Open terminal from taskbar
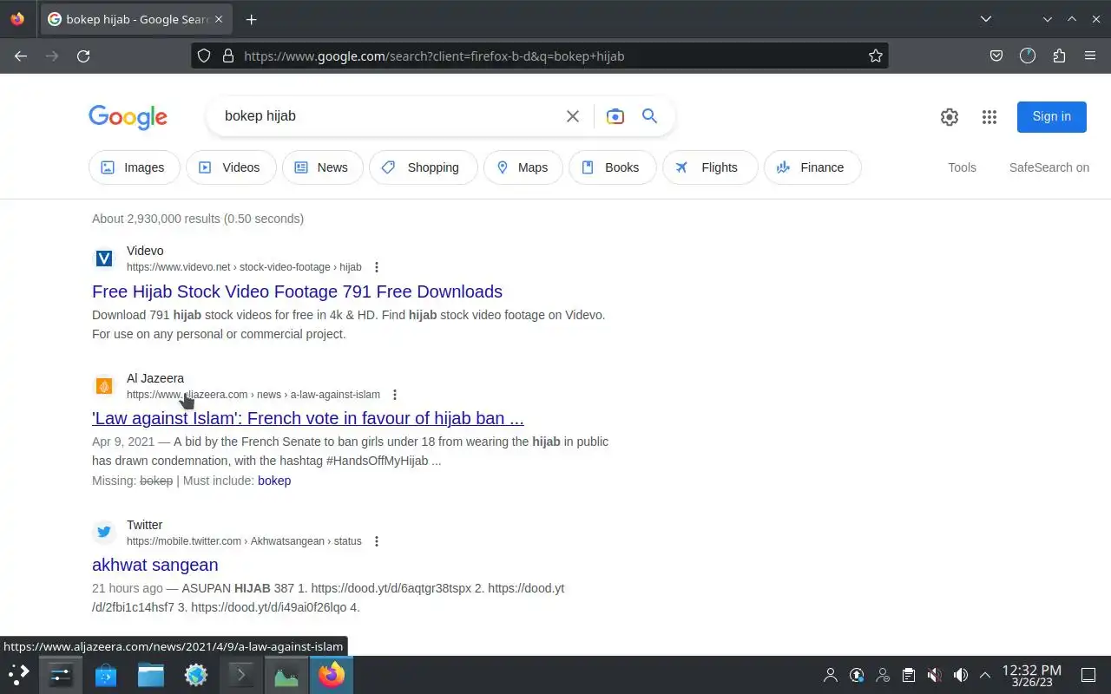Viewport: 1111px width, 694px height. pyautogui.click(x=241, y=675)
